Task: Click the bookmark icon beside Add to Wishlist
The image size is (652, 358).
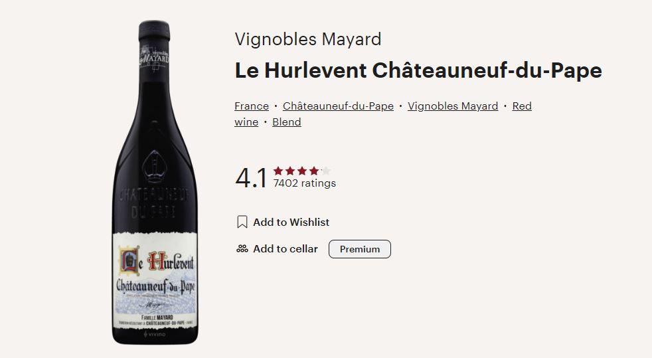Action: [x=242, y=222]
